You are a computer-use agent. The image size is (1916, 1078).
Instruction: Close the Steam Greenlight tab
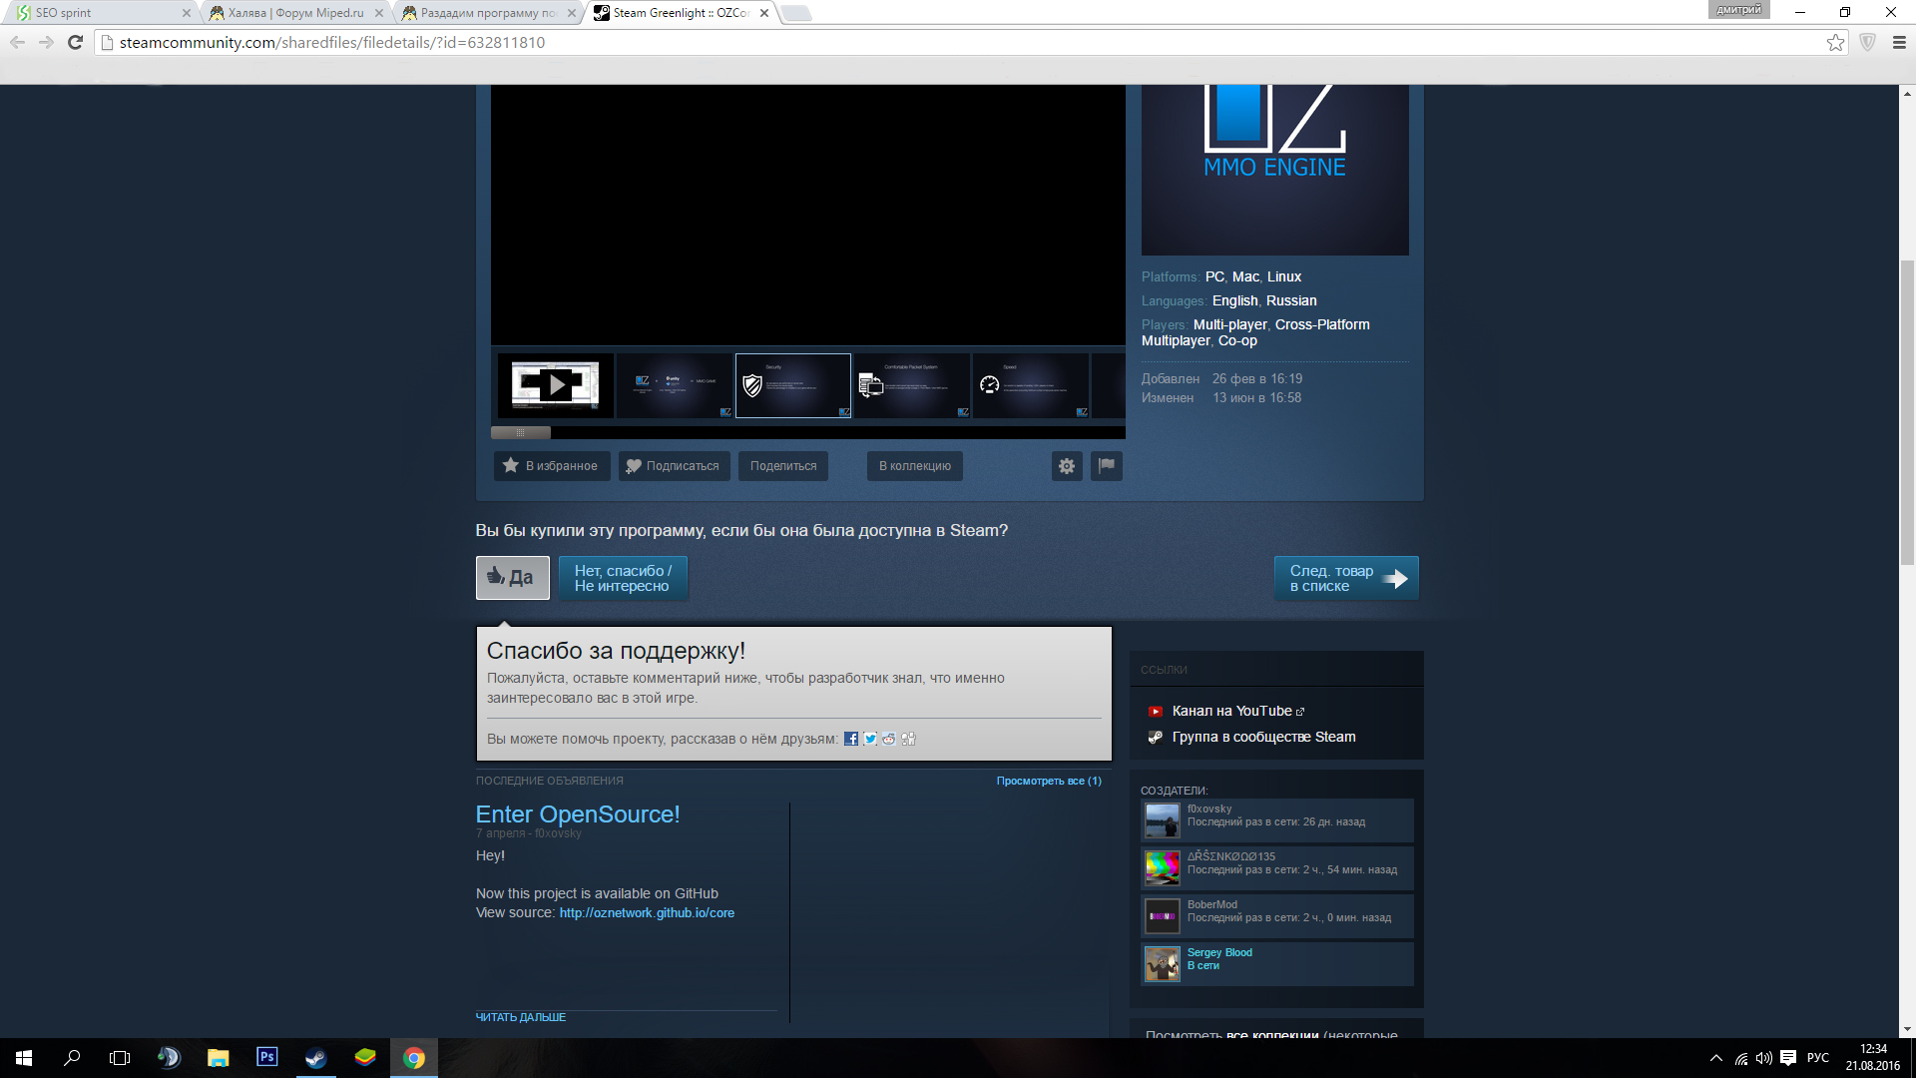click(764, 13)
